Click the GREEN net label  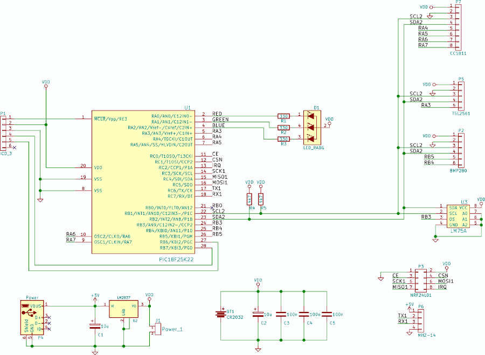(x=220, y=120)
